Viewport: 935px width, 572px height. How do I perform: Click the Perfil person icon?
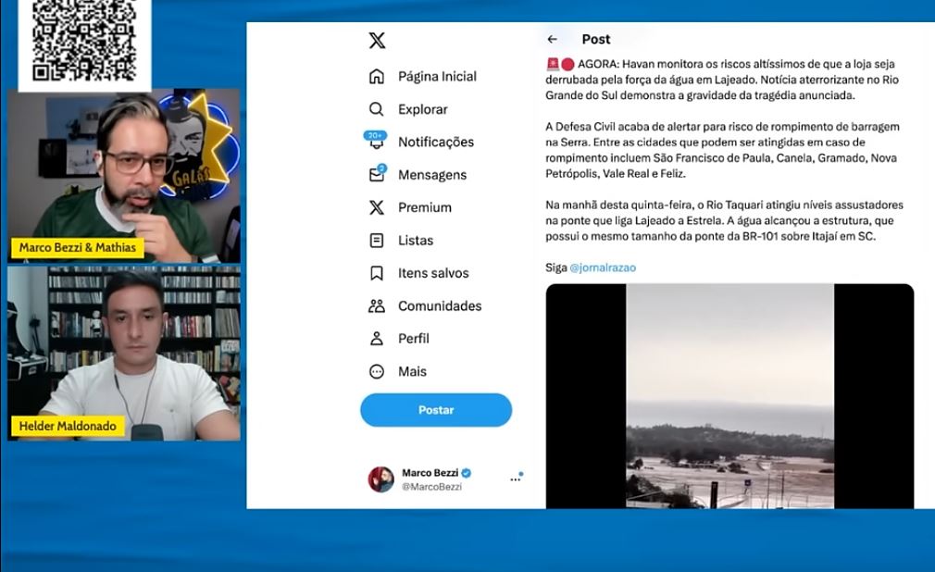point(376,339)
